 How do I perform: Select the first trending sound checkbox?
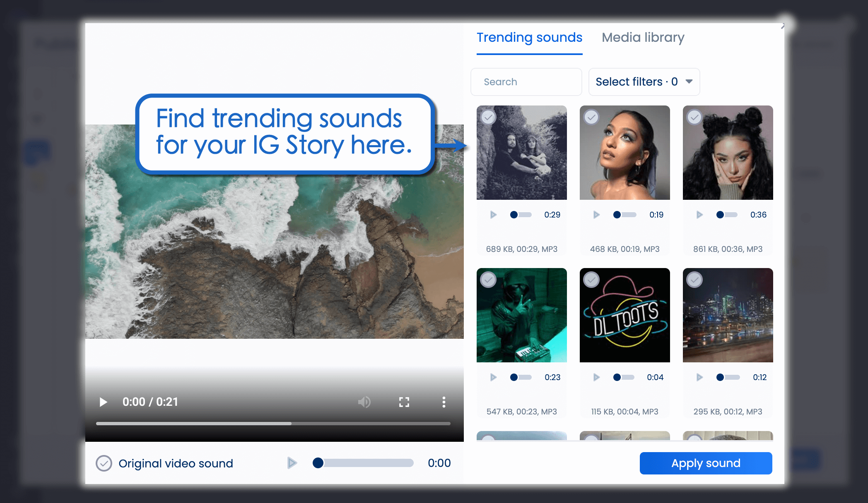click(487, 117)
